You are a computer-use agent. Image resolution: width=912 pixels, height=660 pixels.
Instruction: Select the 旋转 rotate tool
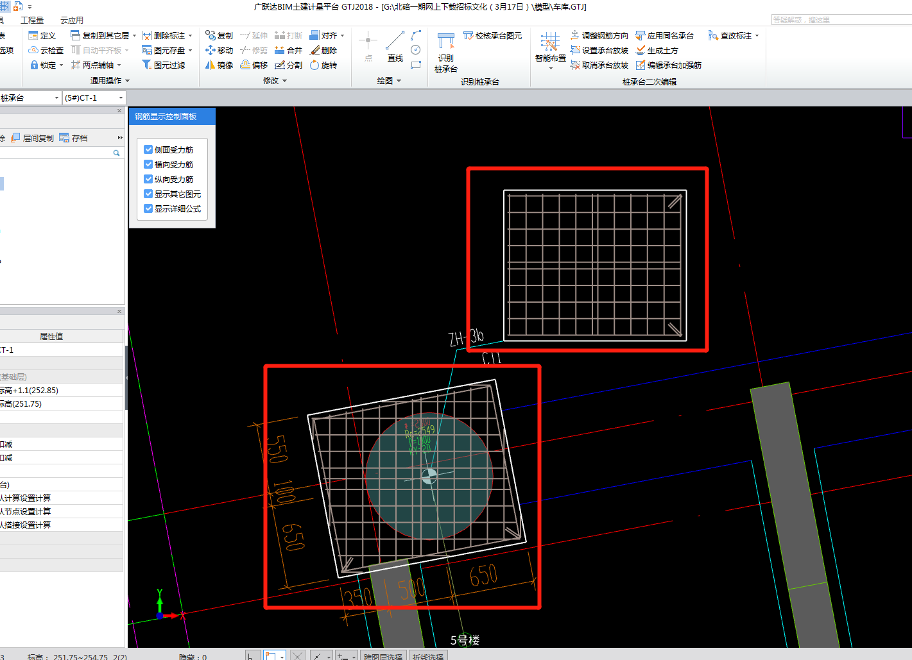[323, 65]
